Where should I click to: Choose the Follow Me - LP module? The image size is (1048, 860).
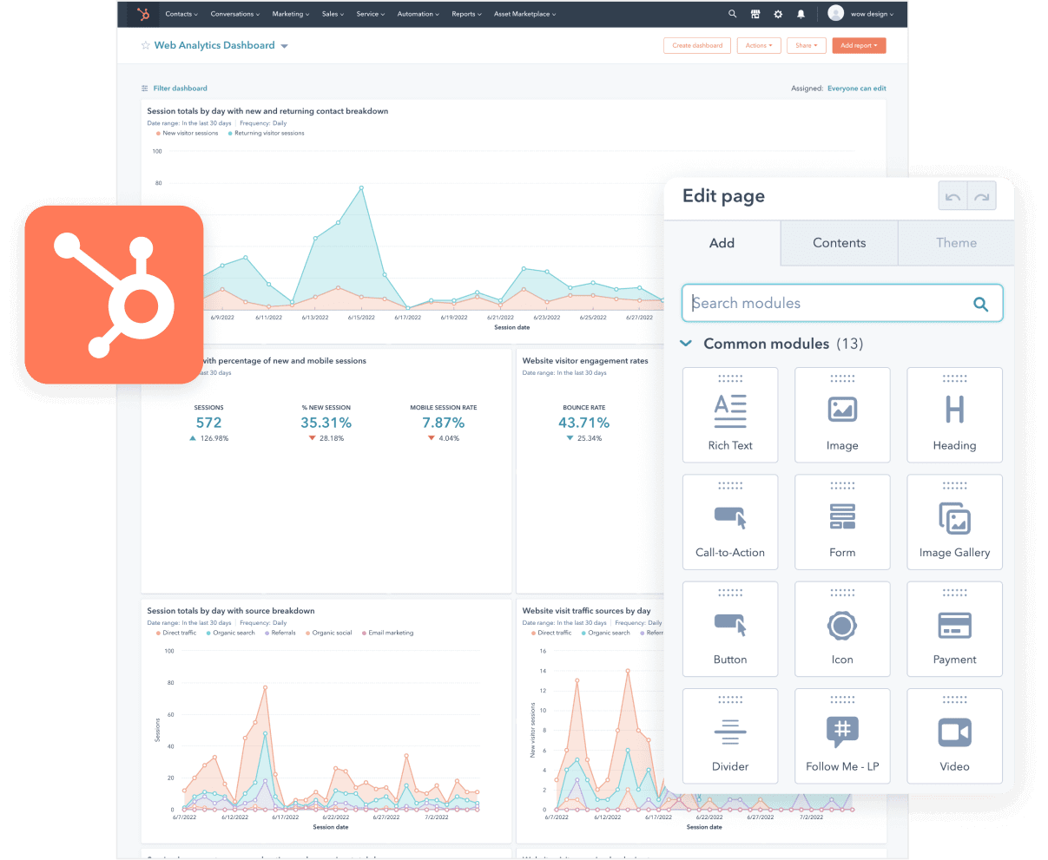[842, 736]
